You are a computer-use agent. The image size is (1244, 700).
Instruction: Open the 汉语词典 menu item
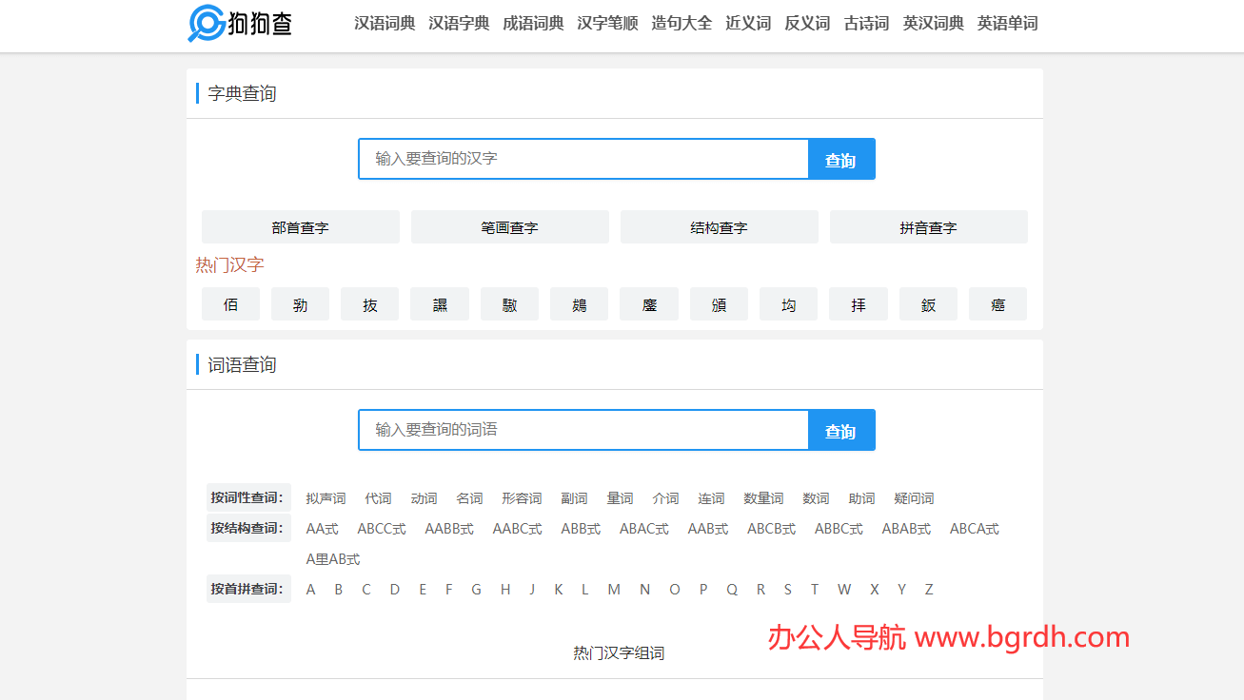pos(385,24)
